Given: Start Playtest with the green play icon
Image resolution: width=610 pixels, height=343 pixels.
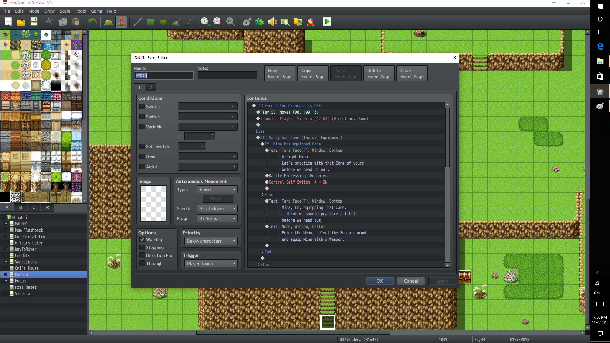Looking at the screenshot, I should tap(327, 22).
